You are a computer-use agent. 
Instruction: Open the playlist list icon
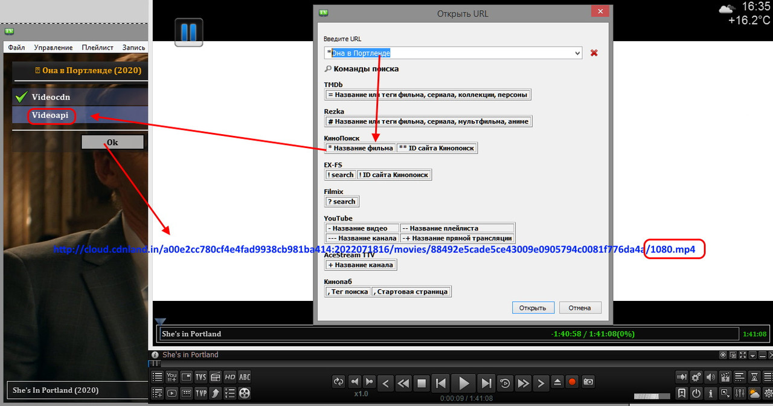pyautogui.click(x=157, y=377)
